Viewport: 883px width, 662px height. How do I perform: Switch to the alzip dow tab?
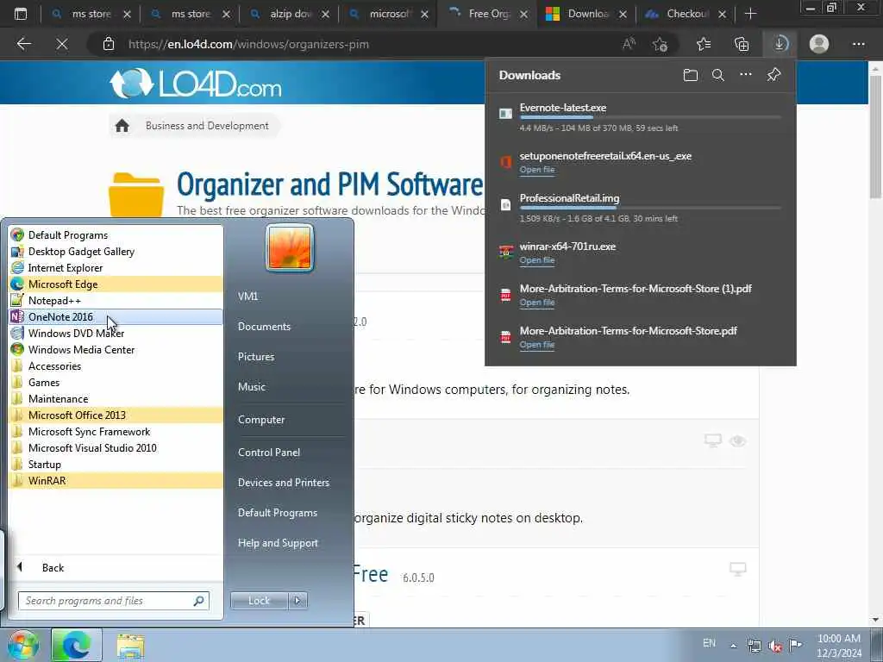[290, 14]
